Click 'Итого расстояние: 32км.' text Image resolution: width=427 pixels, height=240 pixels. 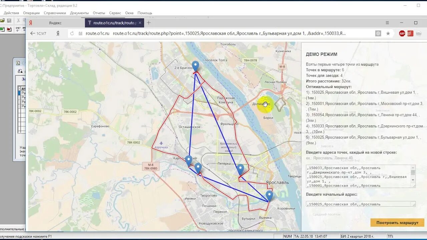(329, 81)
